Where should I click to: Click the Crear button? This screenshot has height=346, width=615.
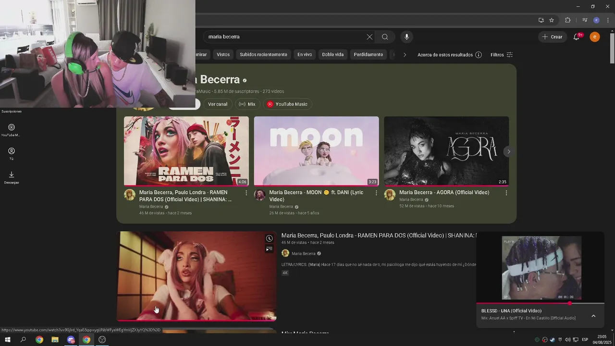pos(552,37)
